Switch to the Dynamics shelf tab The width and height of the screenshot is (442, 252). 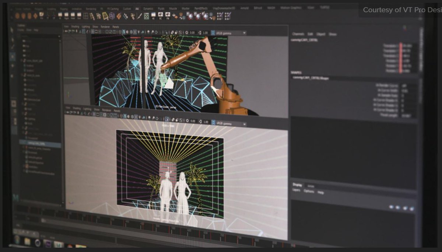(x=148, y=8)
